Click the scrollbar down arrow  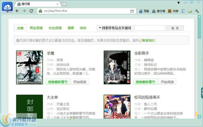tap(199, 117)
